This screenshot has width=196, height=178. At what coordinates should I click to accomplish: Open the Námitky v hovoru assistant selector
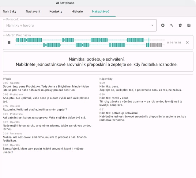point(80,25)
